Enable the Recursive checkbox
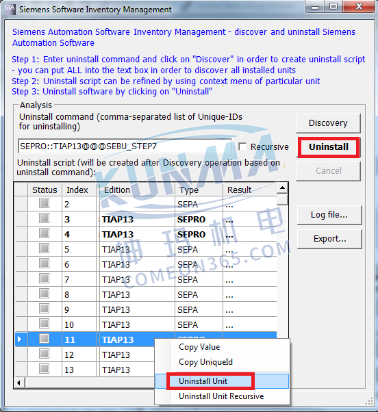Viewport: 378px width, 412px height. [x=242, y=146]
